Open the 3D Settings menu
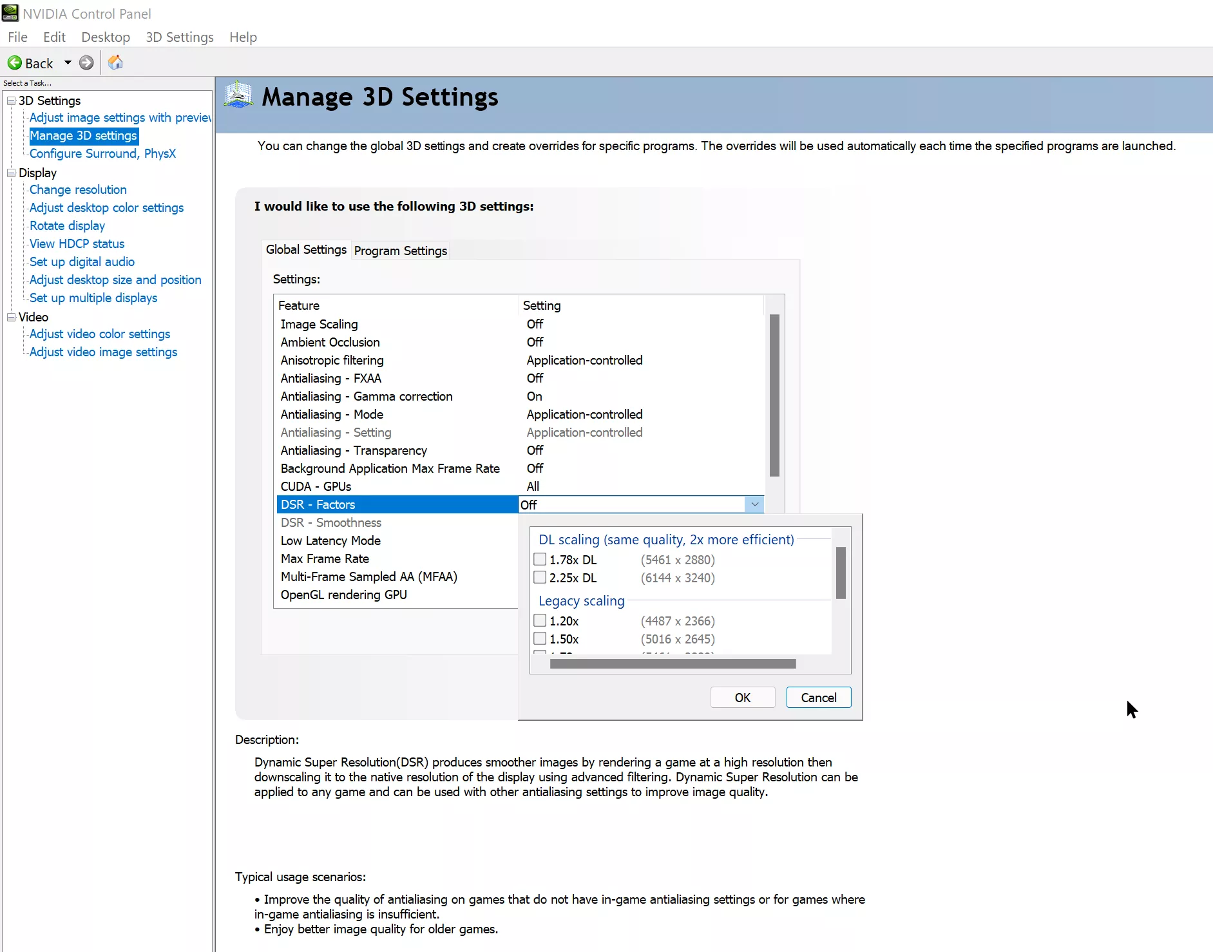 coord(179,37)
